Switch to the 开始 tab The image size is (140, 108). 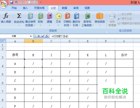coord(14,8)
